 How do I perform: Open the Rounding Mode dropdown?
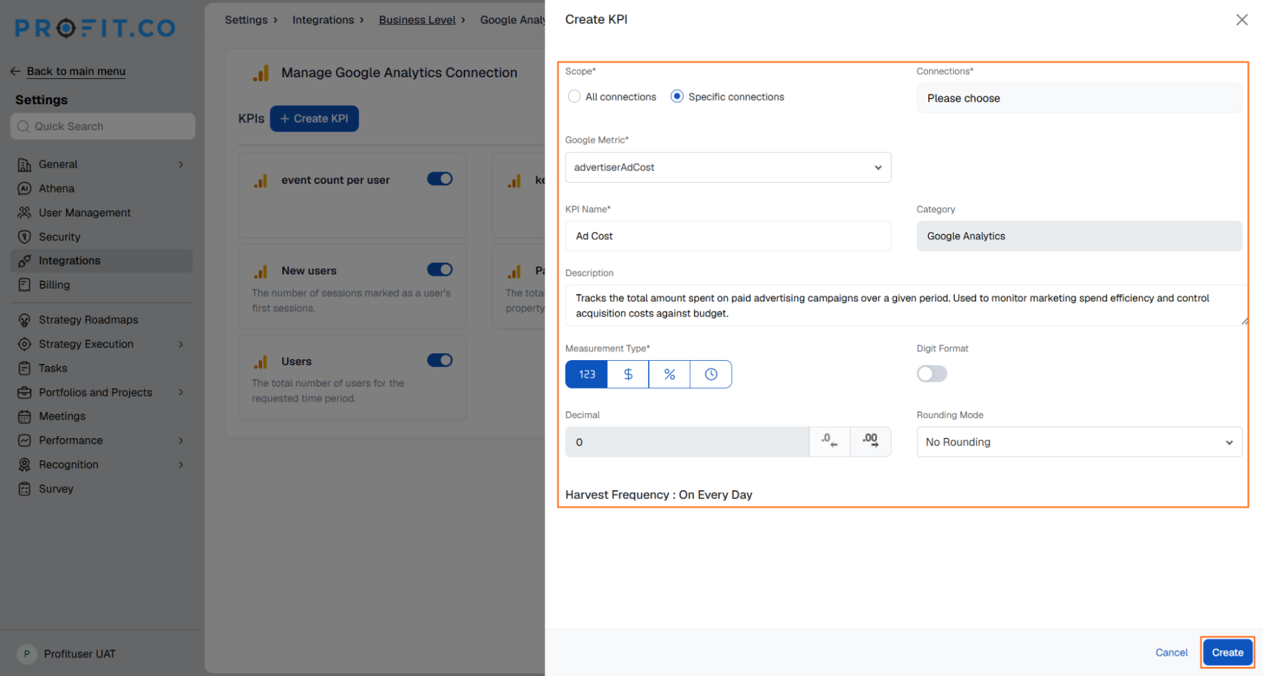[1079, 442]
